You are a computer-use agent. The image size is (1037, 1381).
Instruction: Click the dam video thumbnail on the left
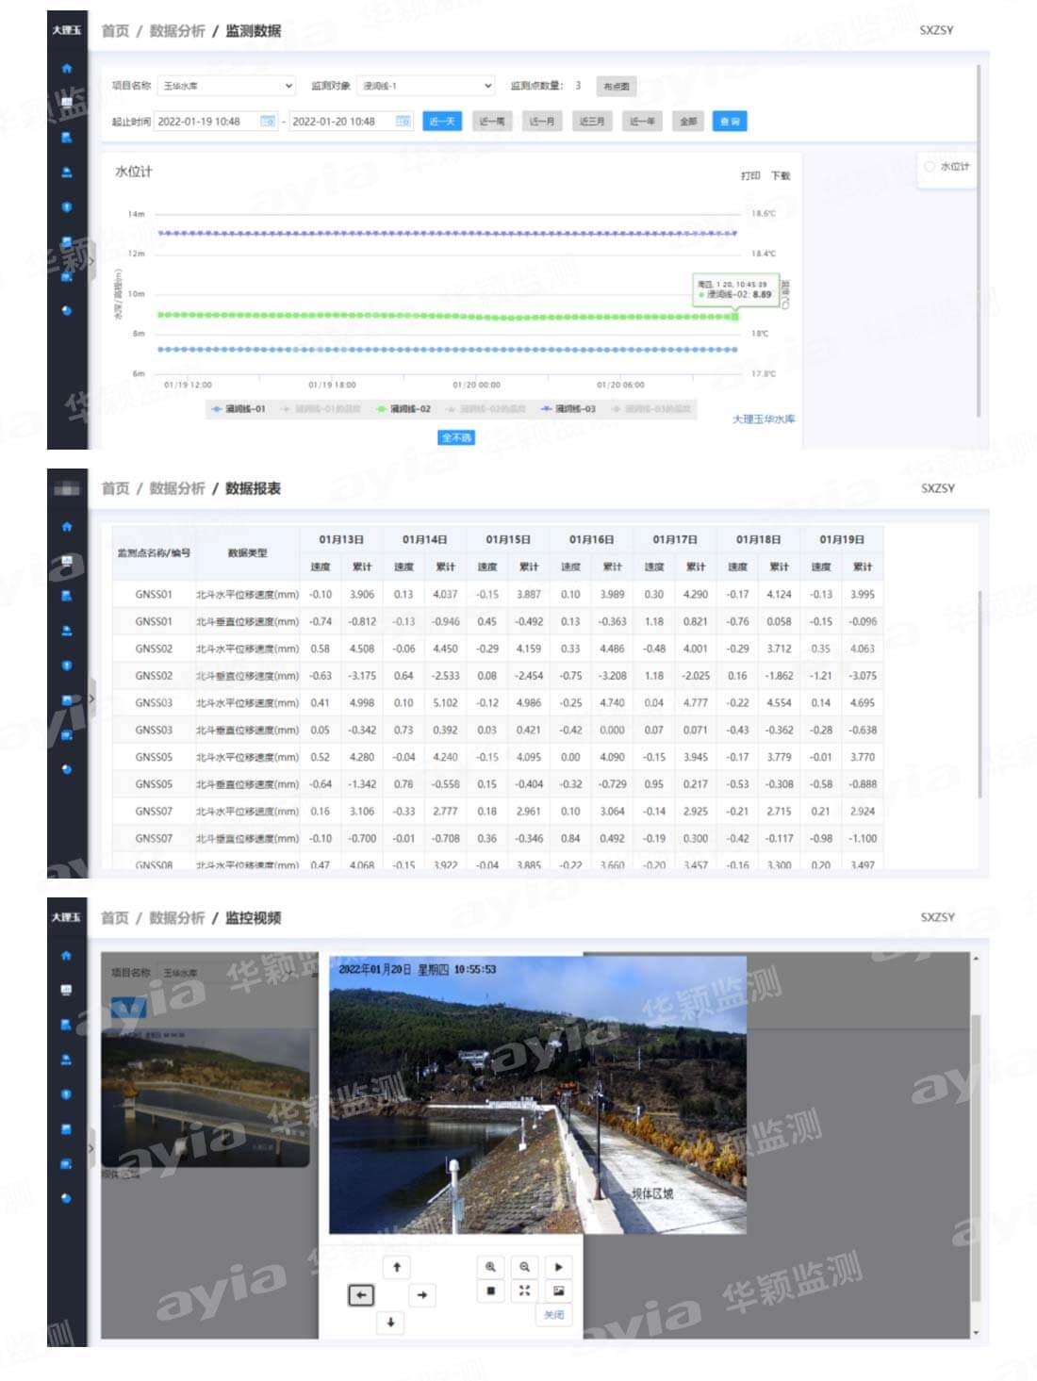point(206,1098)
